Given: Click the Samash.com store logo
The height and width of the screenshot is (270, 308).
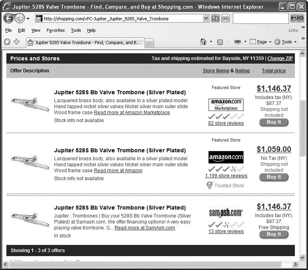Looking at the screenshot, I should click(226, 212).
